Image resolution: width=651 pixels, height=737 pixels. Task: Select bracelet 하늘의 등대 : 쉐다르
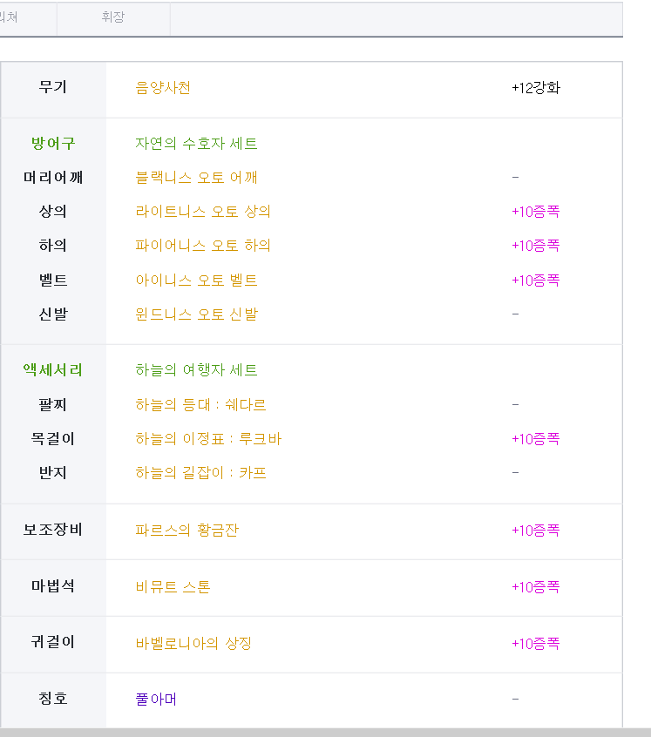tap(200, 405)
